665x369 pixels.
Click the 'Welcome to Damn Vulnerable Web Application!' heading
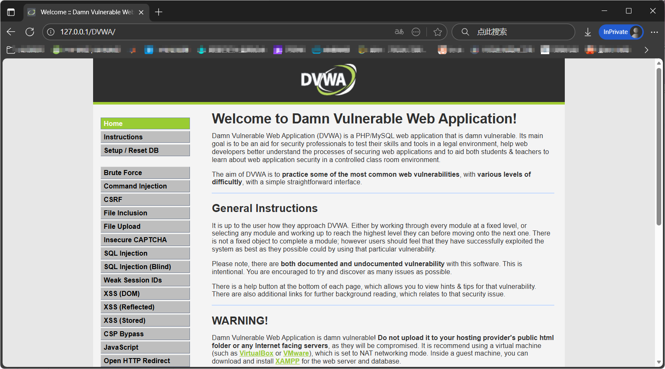364,119
